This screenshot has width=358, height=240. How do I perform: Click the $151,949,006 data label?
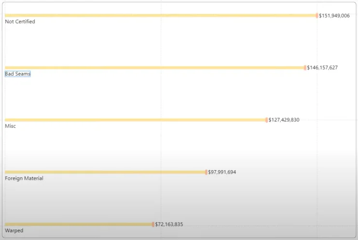334,15
